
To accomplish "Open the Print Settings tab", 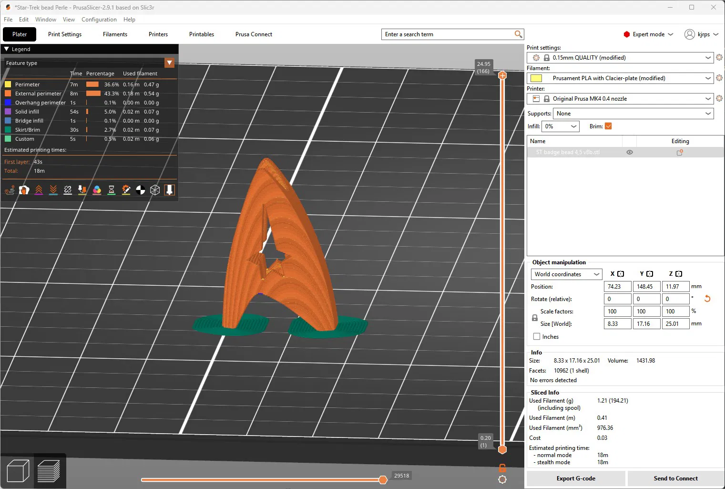I will [65, 34].
